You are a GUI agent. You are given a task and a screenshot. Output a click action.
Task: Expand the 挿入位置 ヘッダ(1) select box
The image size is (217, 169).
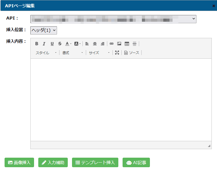coord(44,30)
